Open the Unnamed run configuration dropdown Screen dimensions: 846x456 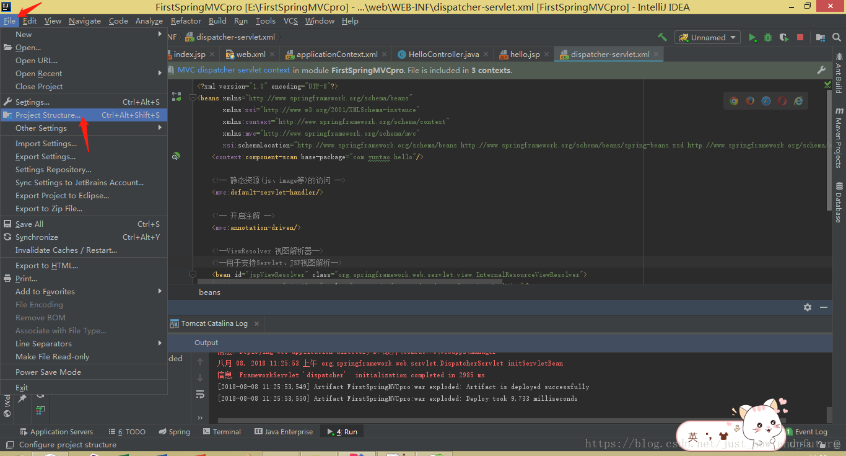coord(708,37)
